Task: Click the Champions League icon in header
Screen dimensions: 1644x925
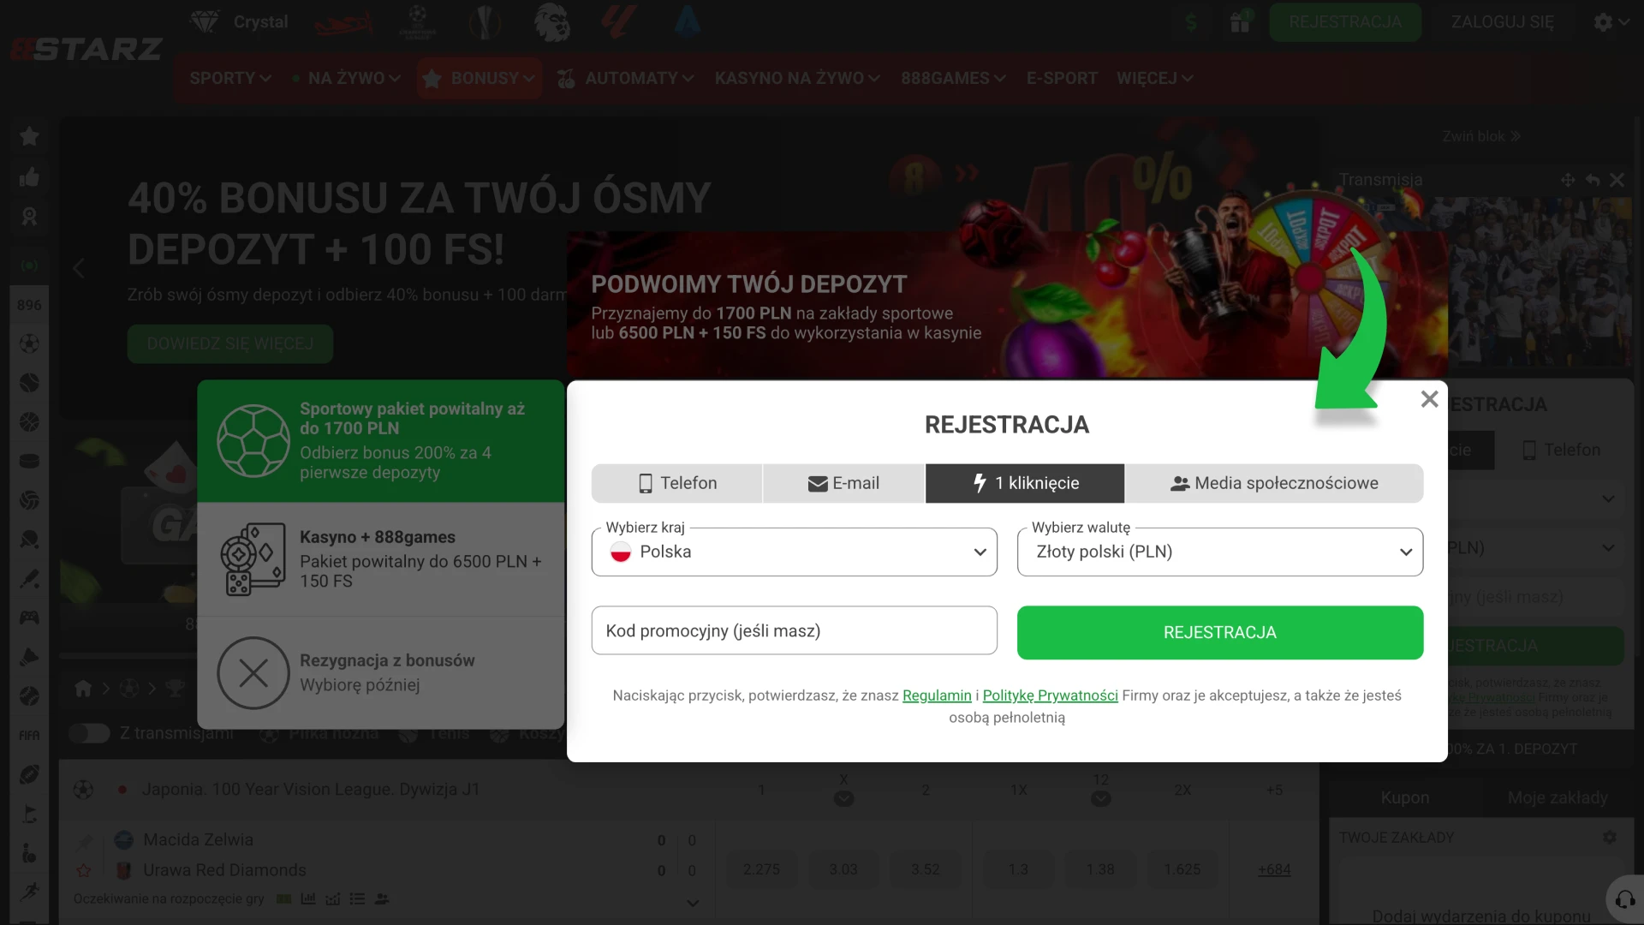Action: coord(417,21)
